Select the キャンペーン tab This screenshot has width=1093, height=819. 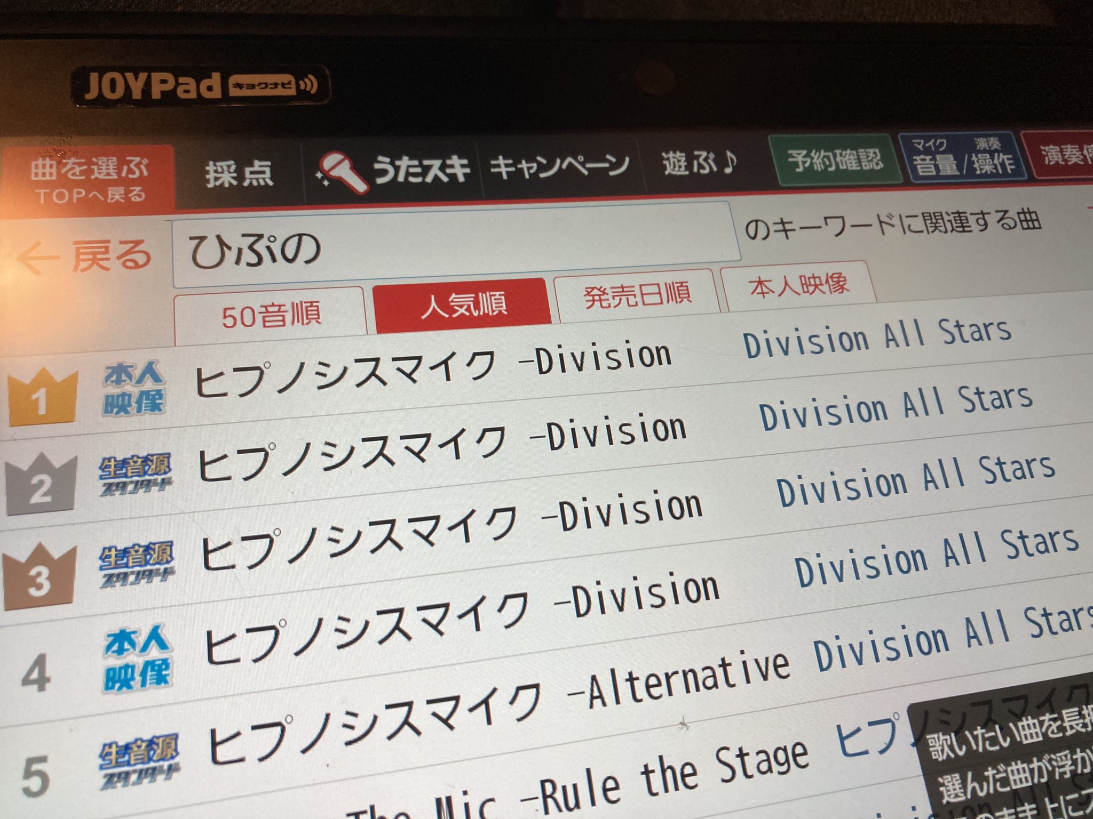559,167
